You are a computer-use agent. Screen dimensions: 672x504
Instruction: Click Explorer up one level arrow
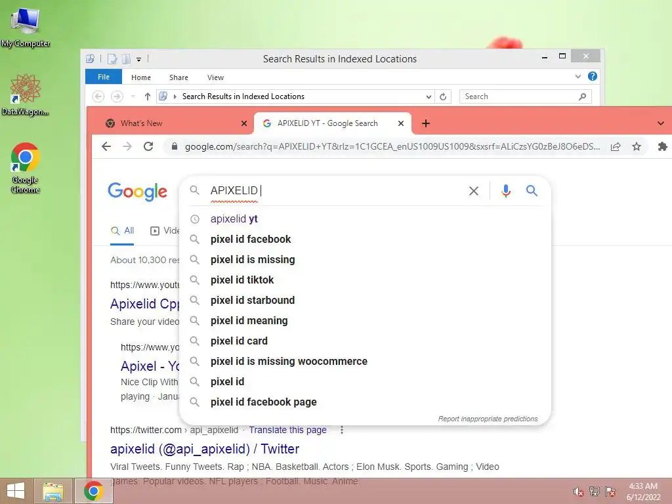pos(148,96)
